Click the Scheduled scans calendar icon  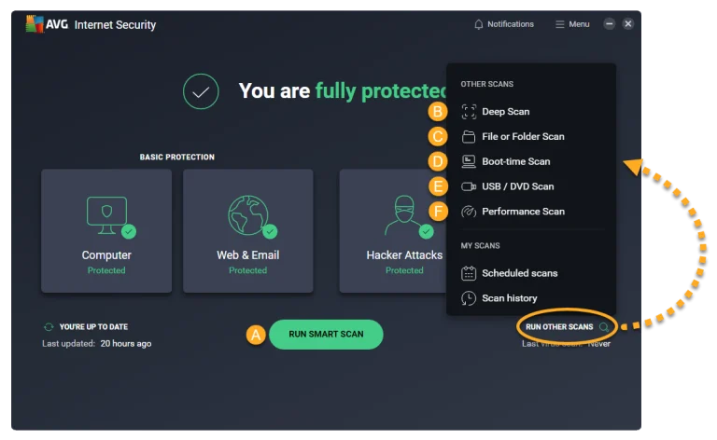[469, 273]
